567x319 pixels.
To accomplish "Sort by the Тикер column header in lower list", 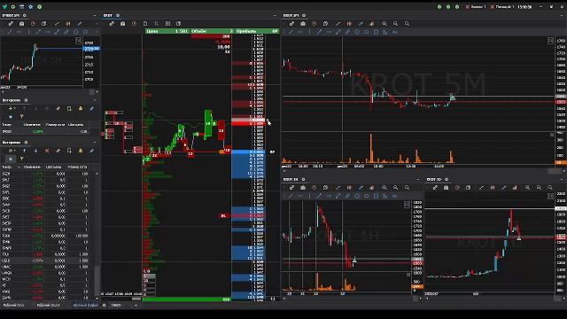I will 7,167.
